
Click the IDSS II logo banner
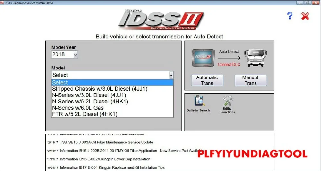[161, 20]
